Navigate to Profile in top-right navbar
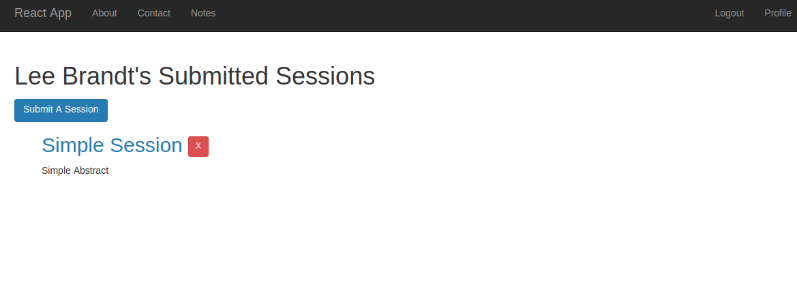This screenshot has width=797, height=302. point(777,13)
